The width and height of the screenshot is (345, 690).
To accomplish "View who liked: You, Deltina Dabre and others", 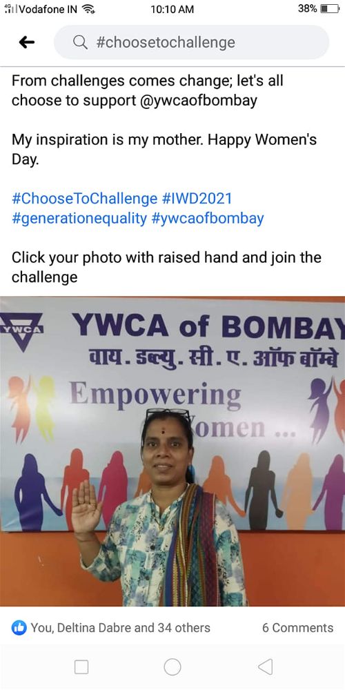I will click(120, 627).
